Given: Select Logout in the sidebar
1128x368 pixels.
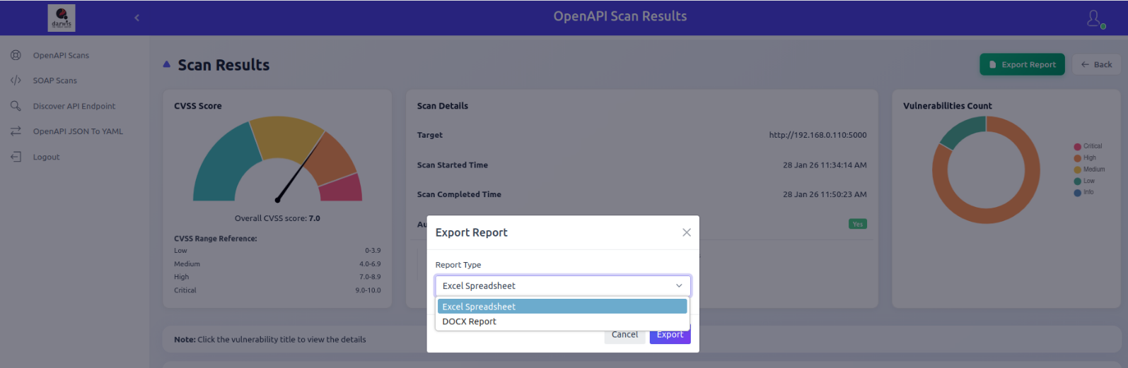Looking at the screenshot, I should coord(46,157).
